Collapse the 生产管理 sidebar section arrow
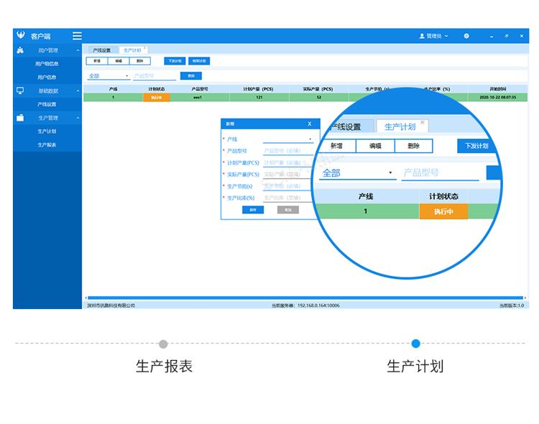This screenshot has height=424, width=539. pos(78,118)
